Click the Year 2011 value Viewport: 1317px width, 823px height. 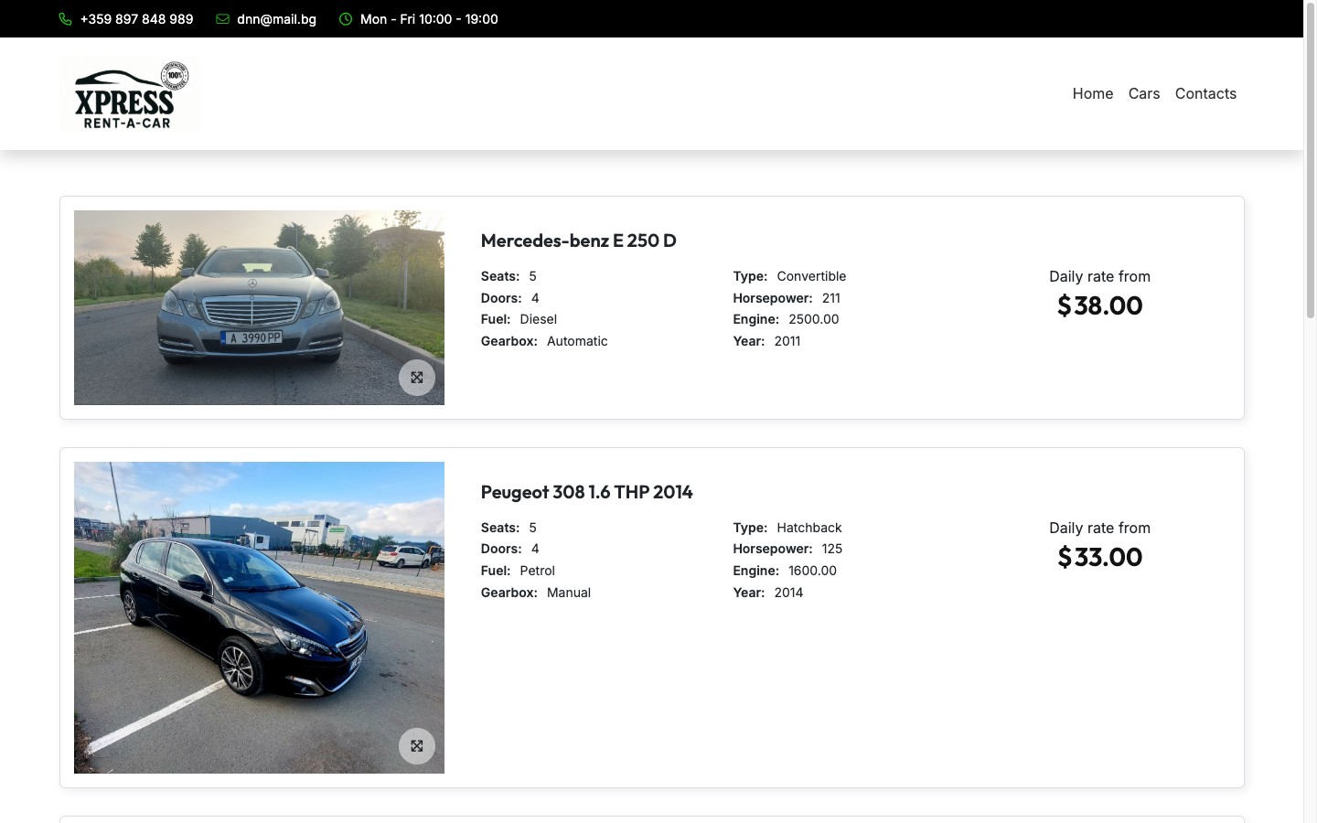(x=787, y=341)
